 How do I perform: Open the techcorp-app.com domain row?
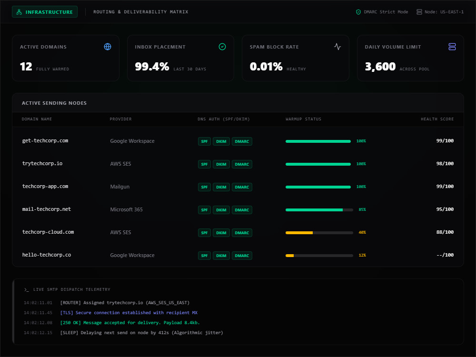click(238, 187)
